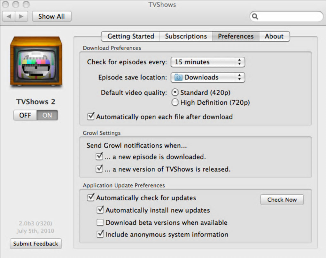
Task: Click the magnifying glass search icon
Action: pyautogui.click(x=255, y=16)
